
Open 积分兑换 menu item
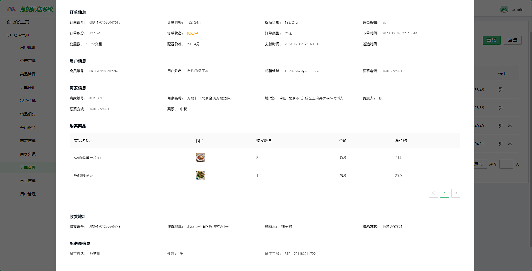[x=28, y=101]
